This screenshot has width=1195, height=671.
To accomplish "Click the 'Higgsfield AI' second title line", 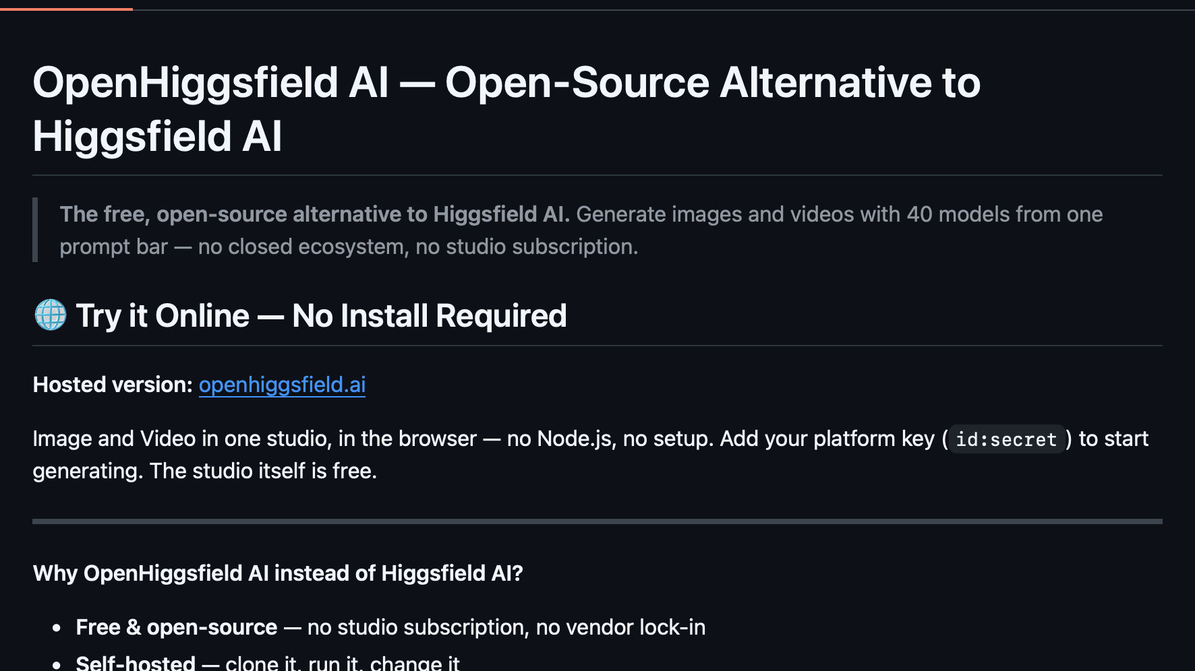I will tap(158, 136).
